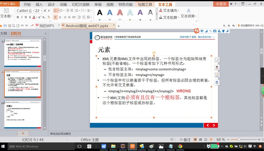Apply distributed text alignment

pos(74,17)
